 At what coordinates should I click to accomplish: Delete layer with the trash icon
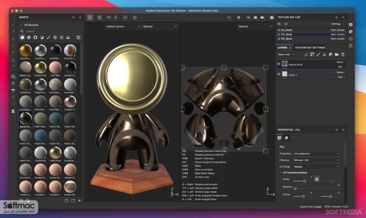[x=343, y=55]
